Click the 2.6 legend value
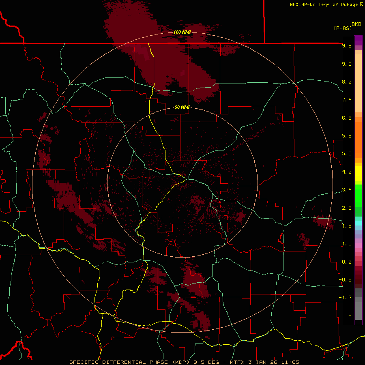Viewport: 365px width, 365px height. point(347,208)
